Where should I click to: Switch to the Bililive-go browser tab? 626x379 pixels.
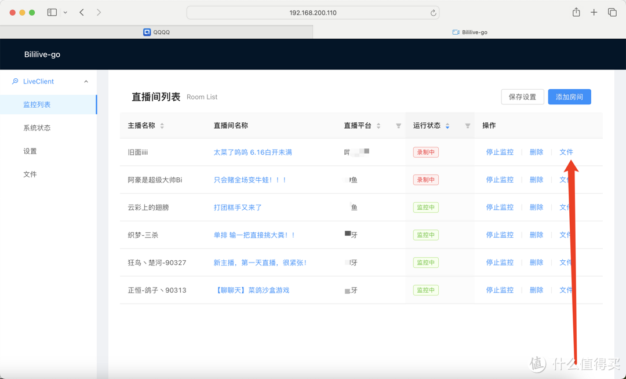pos(469,32)
